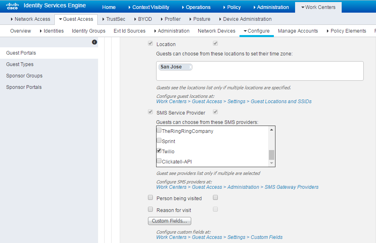Open the Identity Groups tab
This screenshot has width=376, height=243.
(x=89, y=31)
